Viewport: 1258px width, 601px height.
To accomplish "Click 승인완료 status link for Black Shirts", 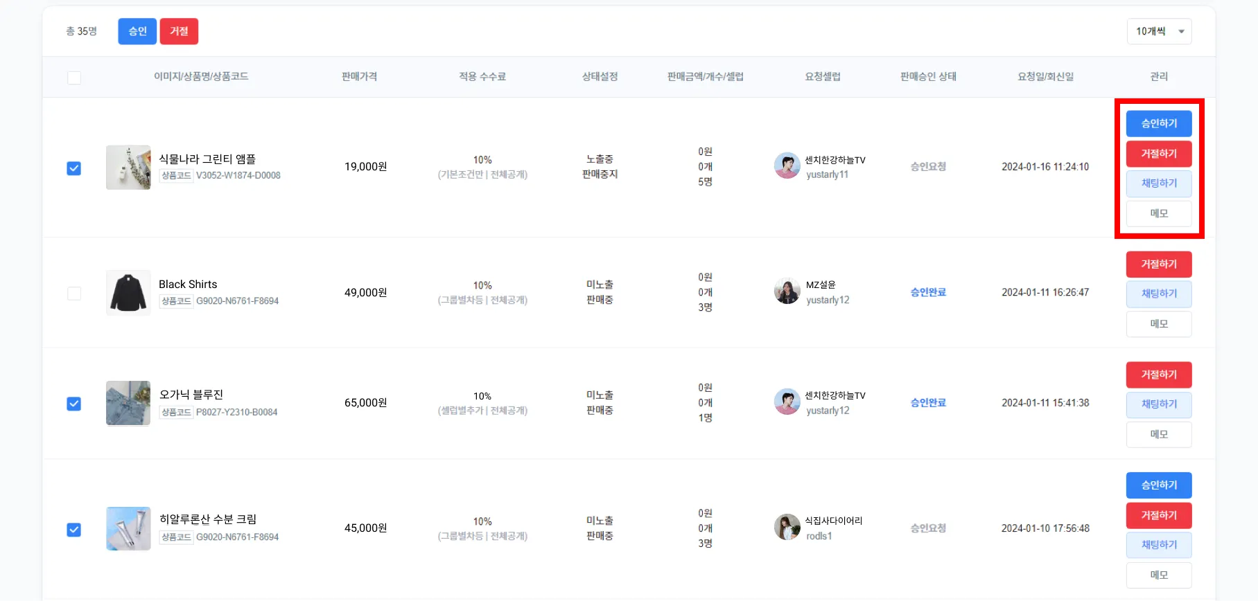I will tap(928, 292).
